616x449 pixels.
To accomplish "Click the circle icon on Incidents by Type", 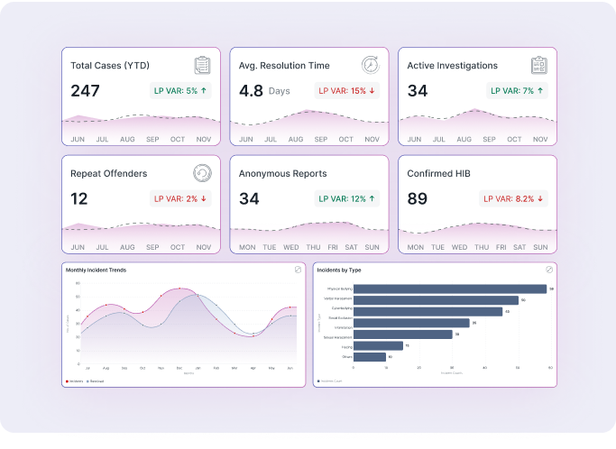I will click(x=548, y=270).
